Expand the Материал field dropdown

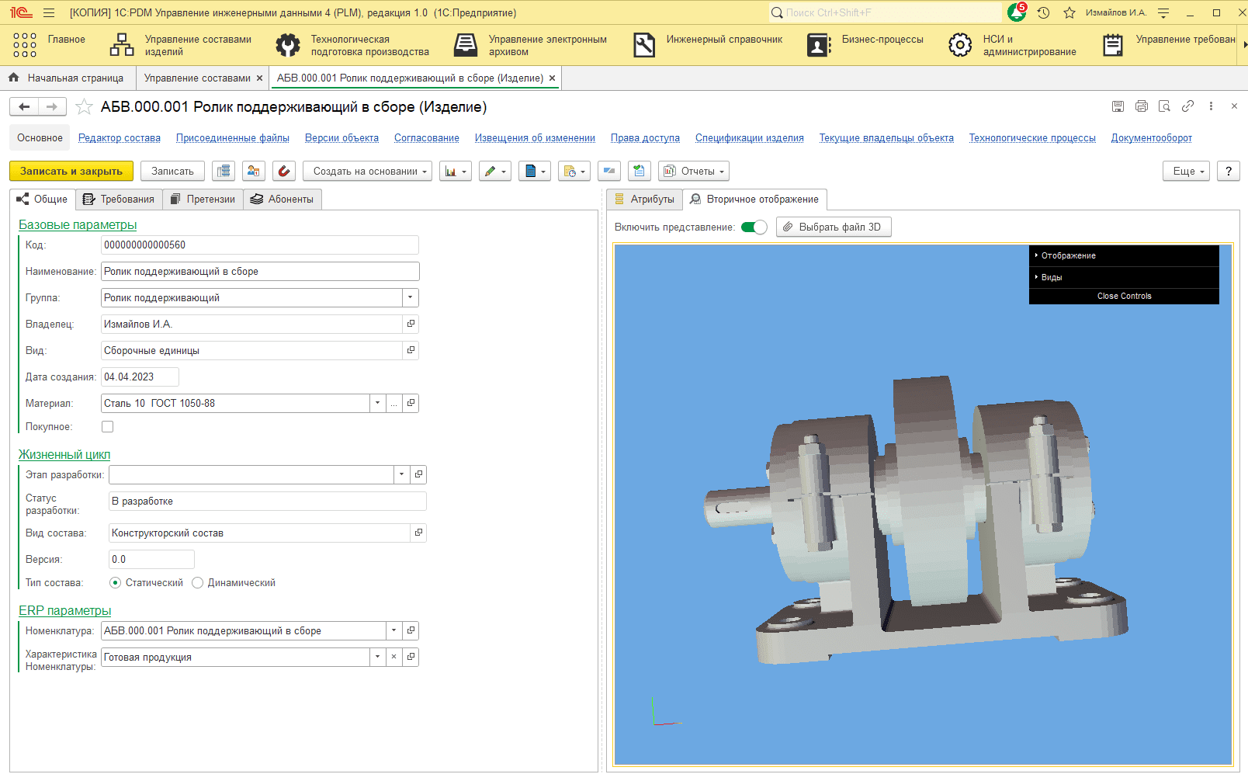coord(377,403)
